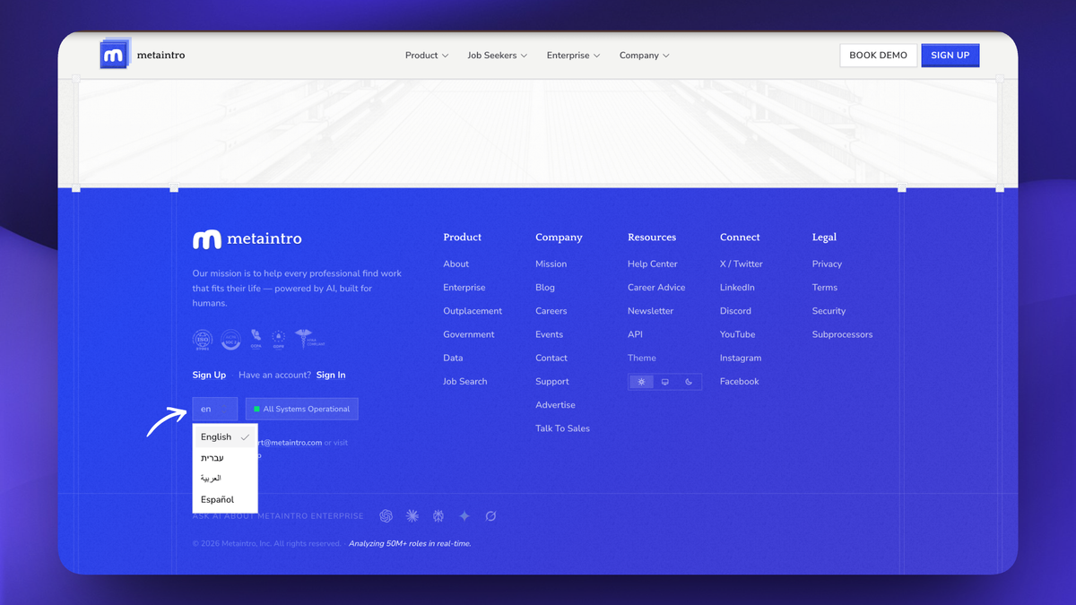The image size is (1076, 605).
Task: Visit the X / Twitter link
Action: click(742, 264)
